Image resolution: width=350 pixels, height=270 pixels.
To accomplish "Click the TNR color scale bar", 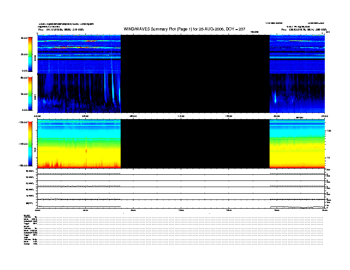I will (x=30, y=144).
